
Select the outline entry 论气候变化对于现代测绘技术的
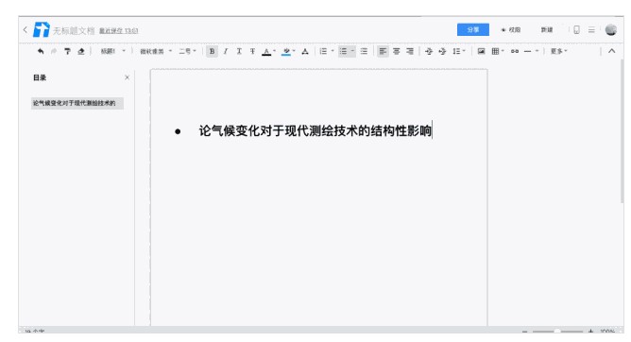(x=77, y=103)
